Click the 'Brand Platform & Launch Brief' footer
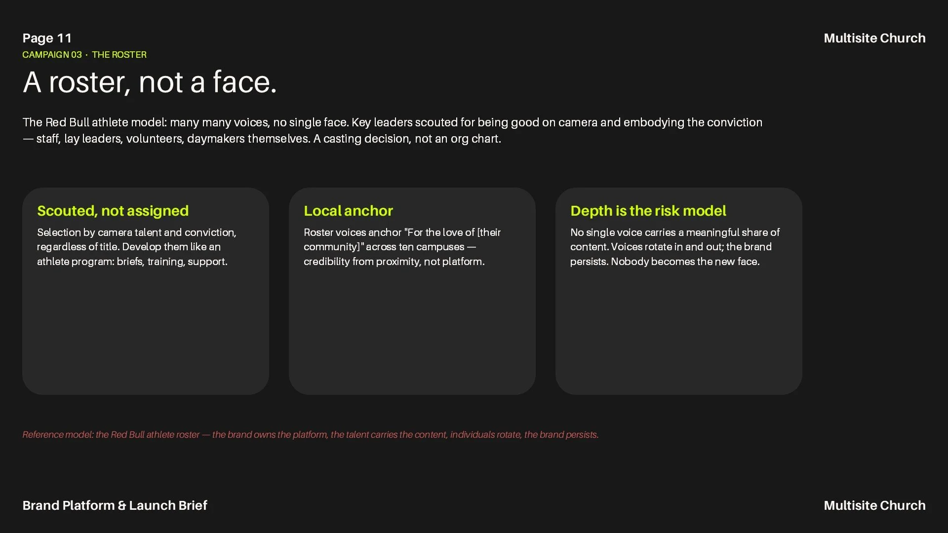 coord(115,505)
